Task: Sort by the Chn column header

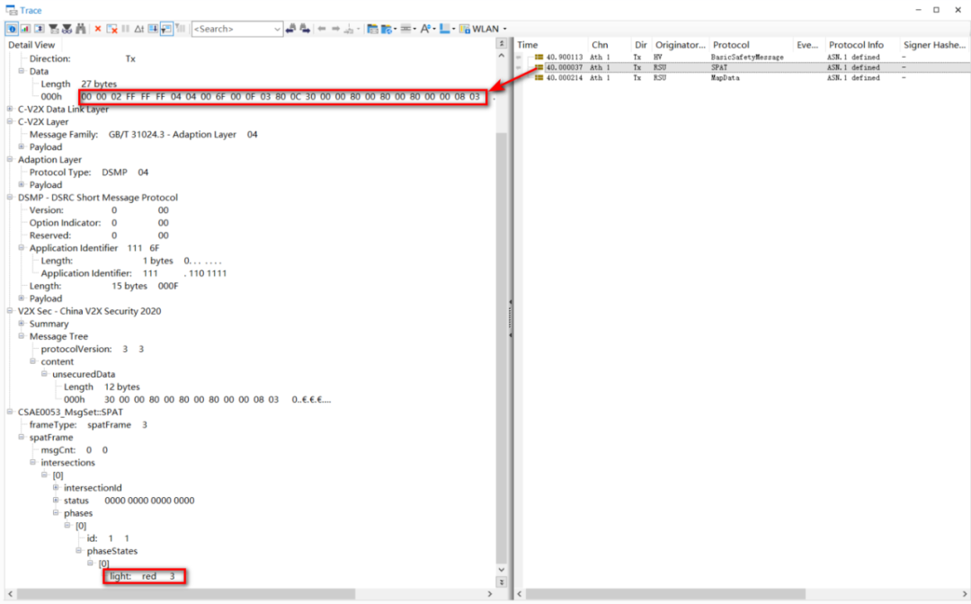Action: [x=609, y=45]
